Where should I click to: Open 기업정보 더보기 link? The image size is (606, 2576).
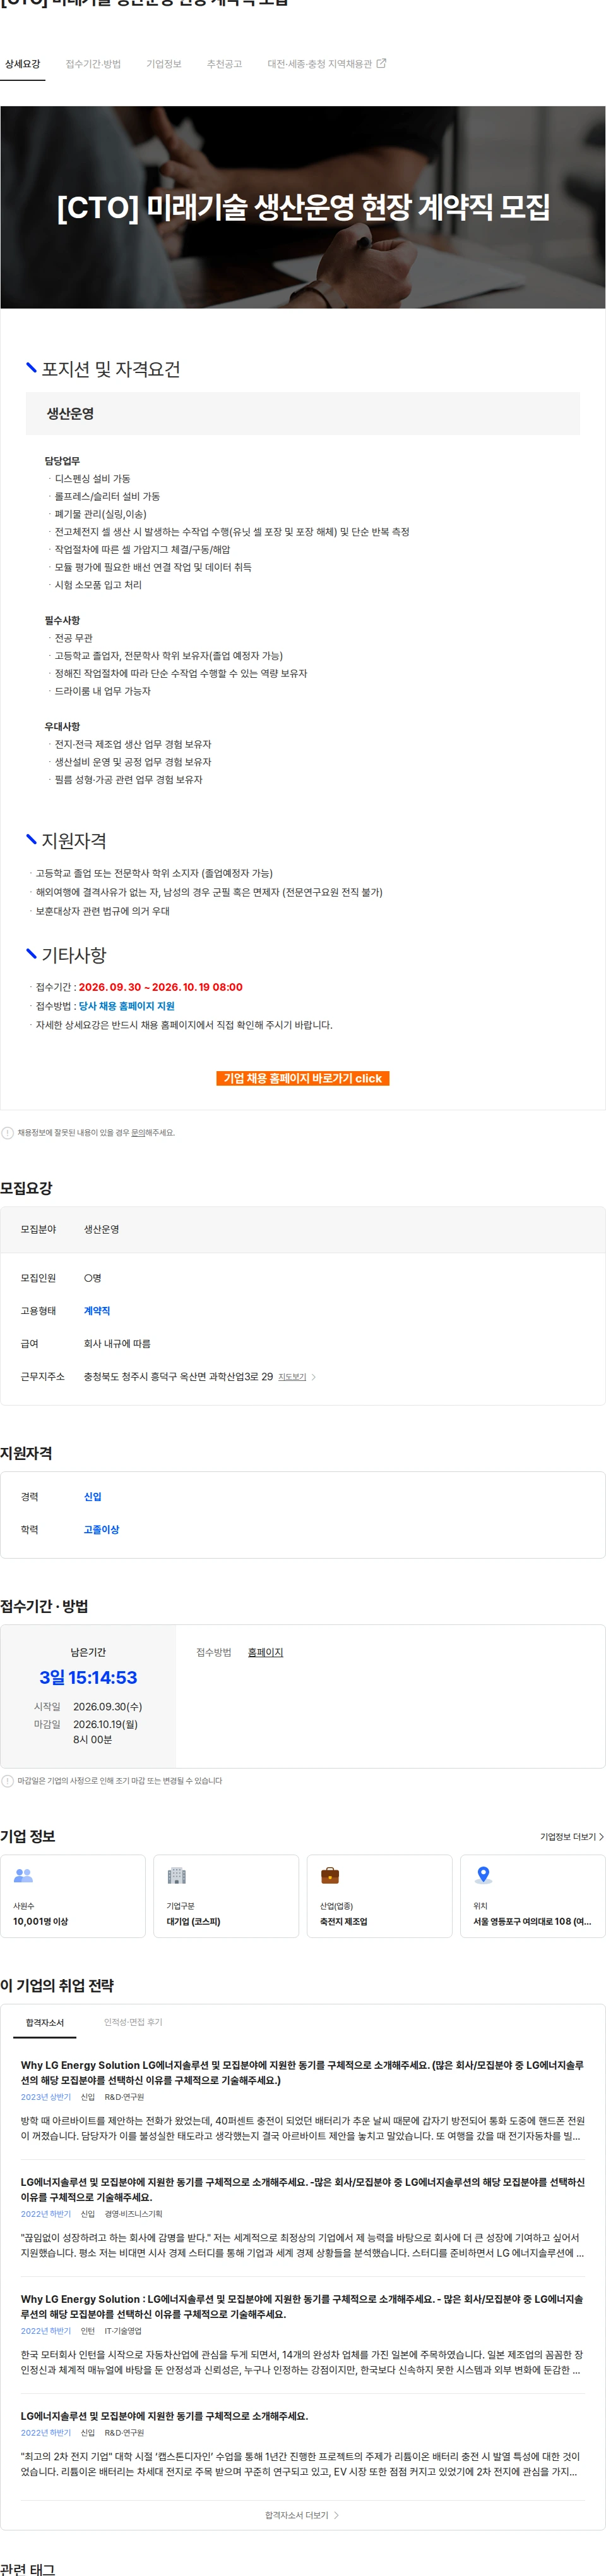coord(571,1837)
